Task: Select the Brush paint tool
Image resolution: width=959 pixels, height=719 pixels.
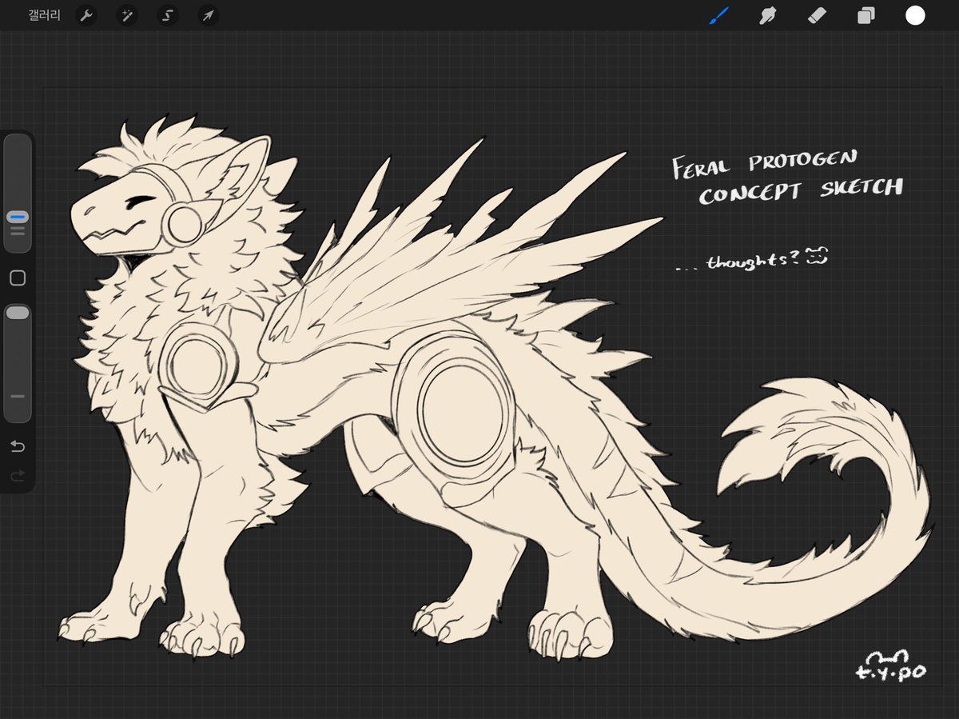Action: (x=718, y=15)
